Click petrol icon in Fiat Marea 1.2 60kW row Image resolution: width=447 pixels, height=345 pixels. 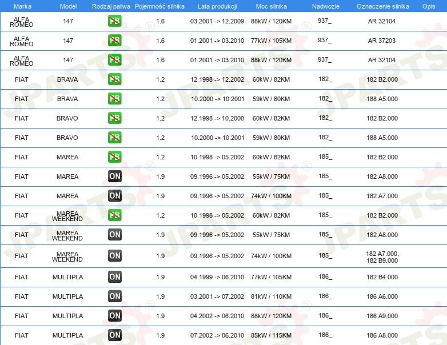click(114, 157)
